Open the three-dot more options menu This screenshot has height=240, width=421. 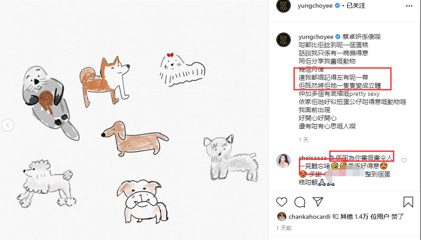409,6
